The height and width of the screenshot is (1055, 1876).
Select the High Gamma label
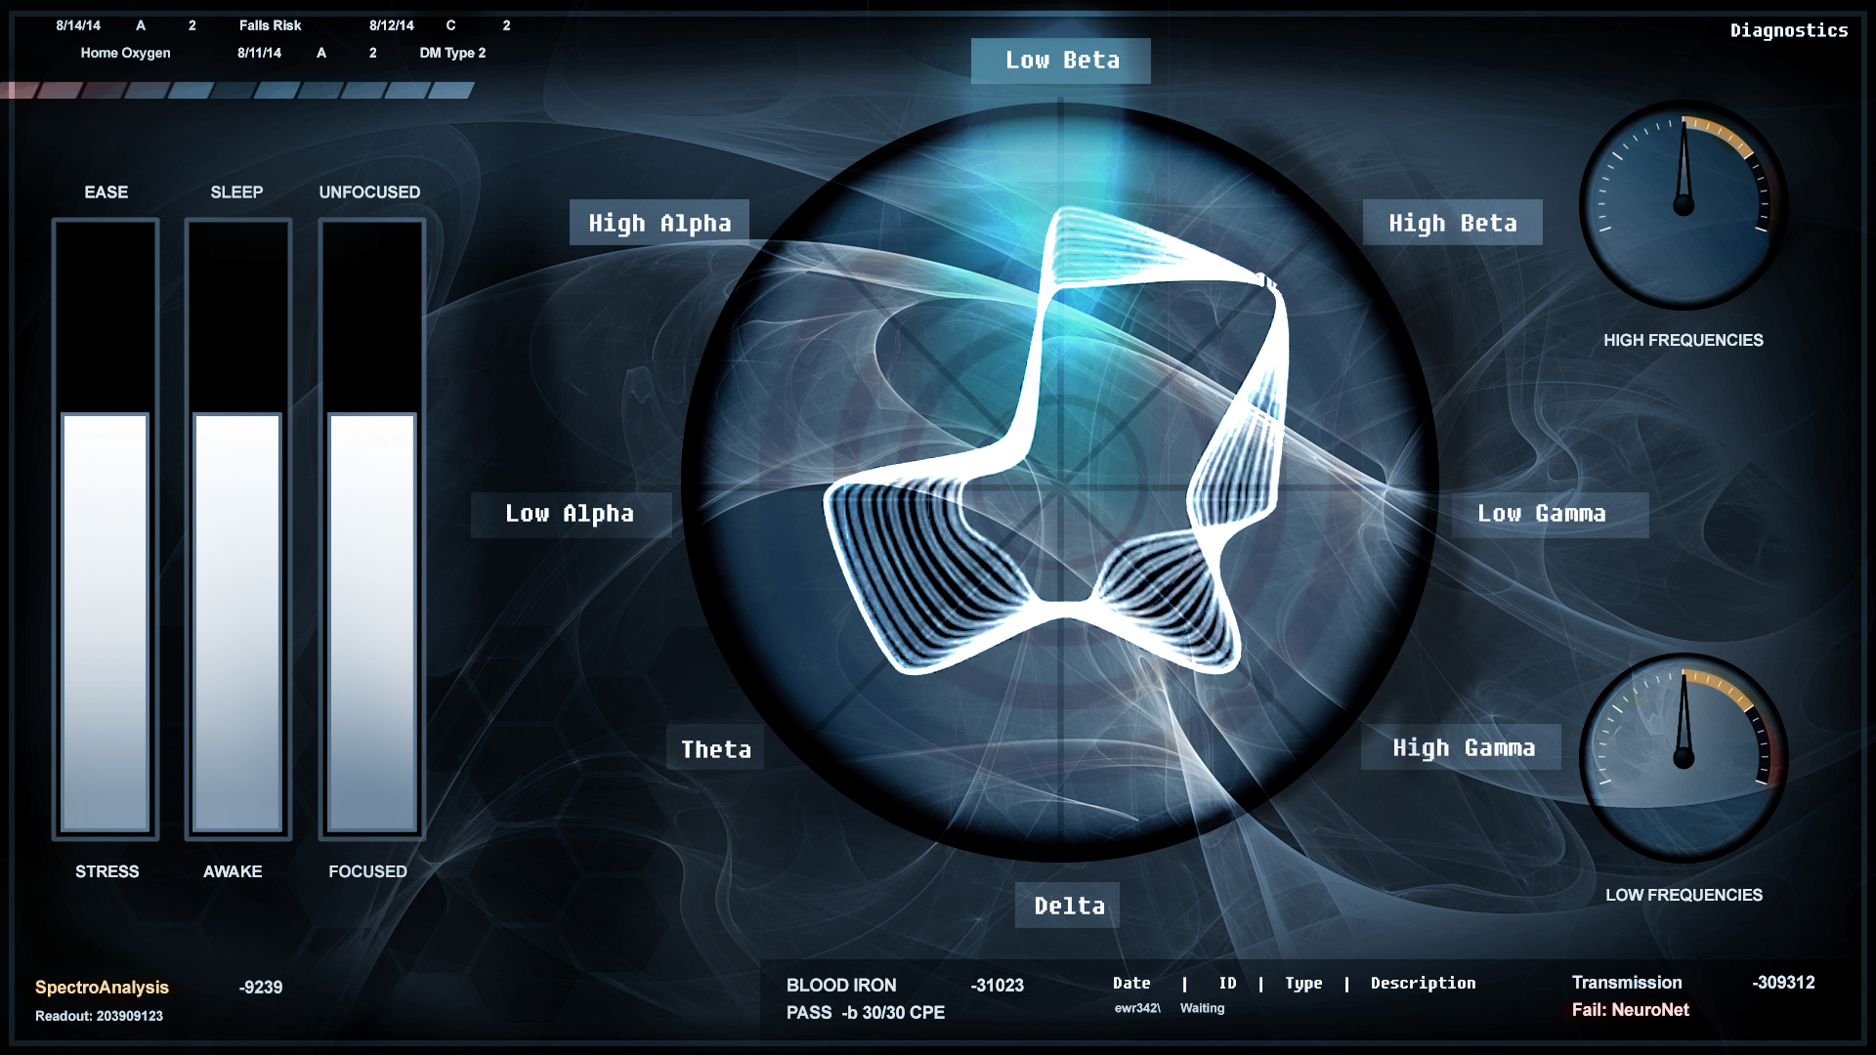click(1463, 748)
